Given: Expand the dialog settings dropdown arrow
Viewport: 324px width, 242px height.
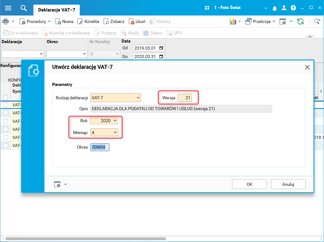Looking at the screenshot, I should click(x=66, y=184).
